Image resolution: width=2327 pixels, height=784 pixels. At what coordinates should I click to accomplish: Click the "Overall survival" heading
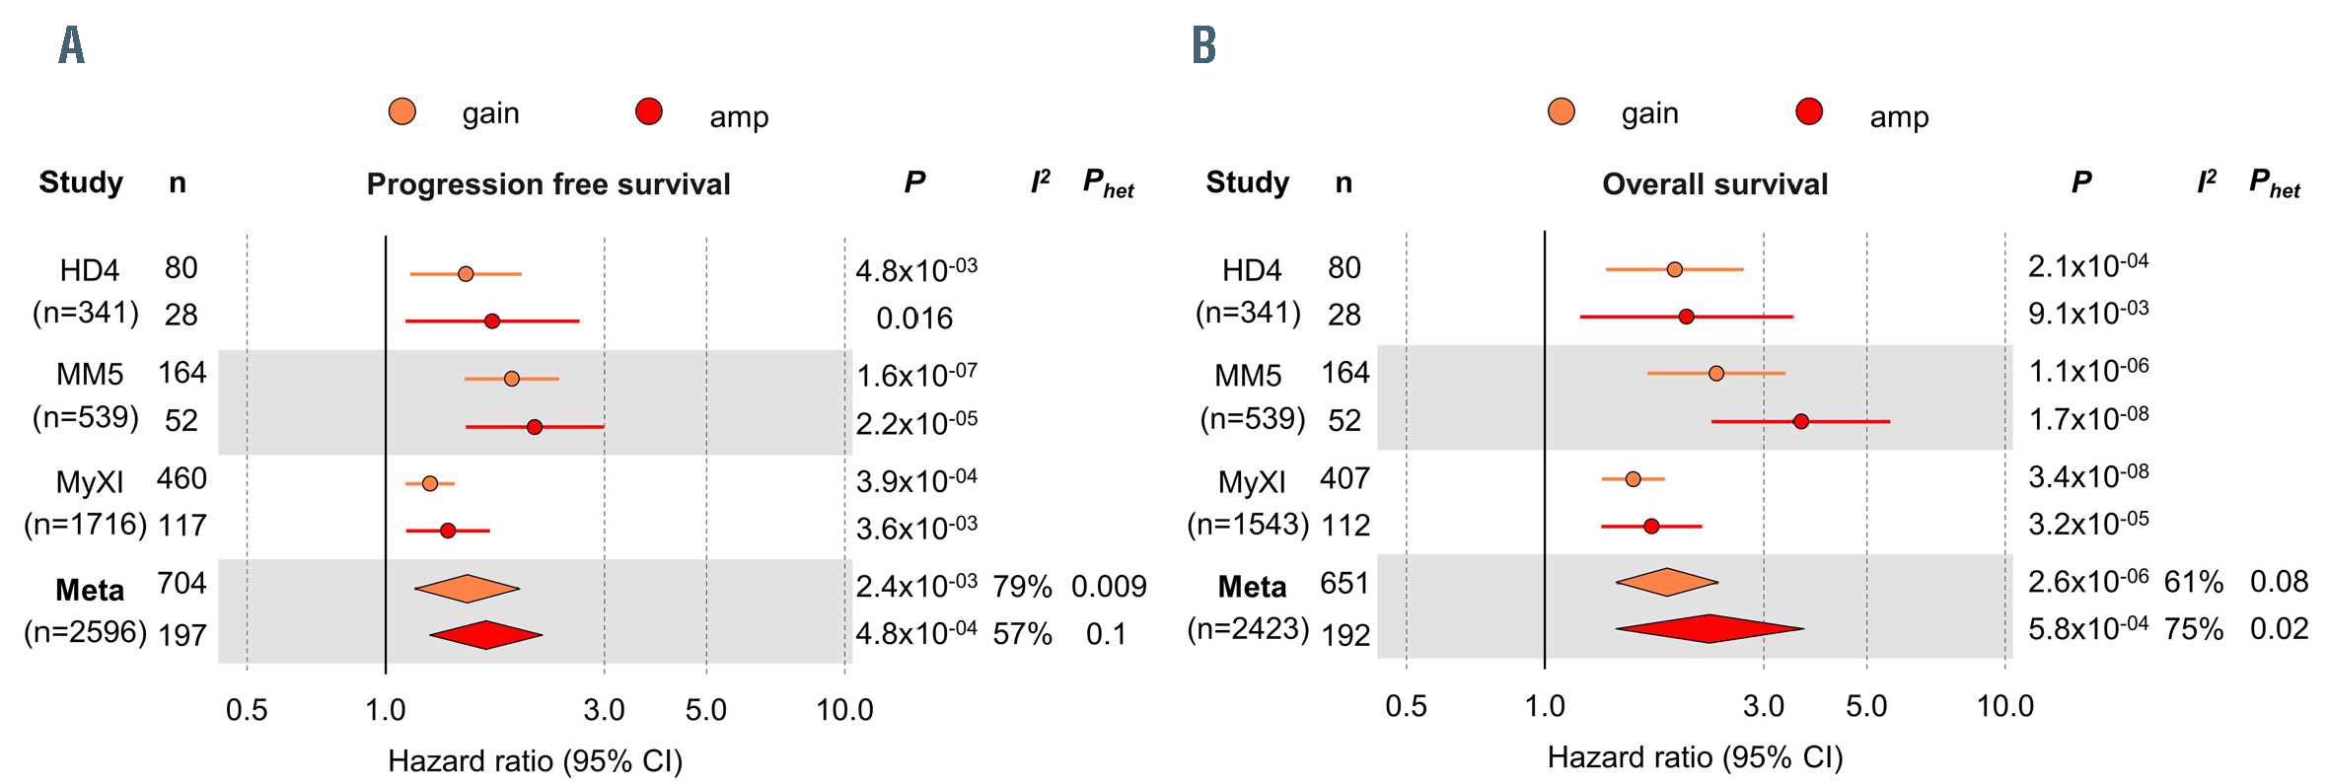(1714, 184)
